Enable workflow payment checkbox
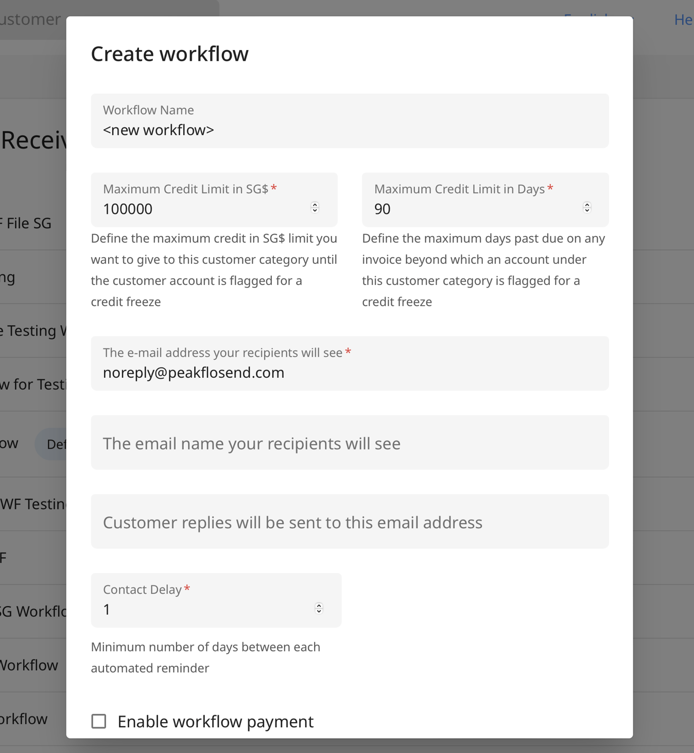The width and height of the screenshot is (694, 753). [x=99, y=721]
